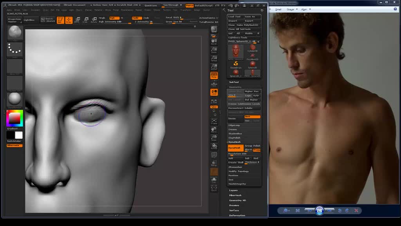Toggle the Rgb paint mode

pos(114,18)
